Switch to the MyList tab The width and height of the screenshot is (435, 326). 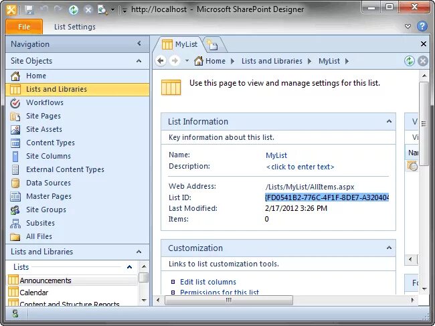[x=180, y=44]
